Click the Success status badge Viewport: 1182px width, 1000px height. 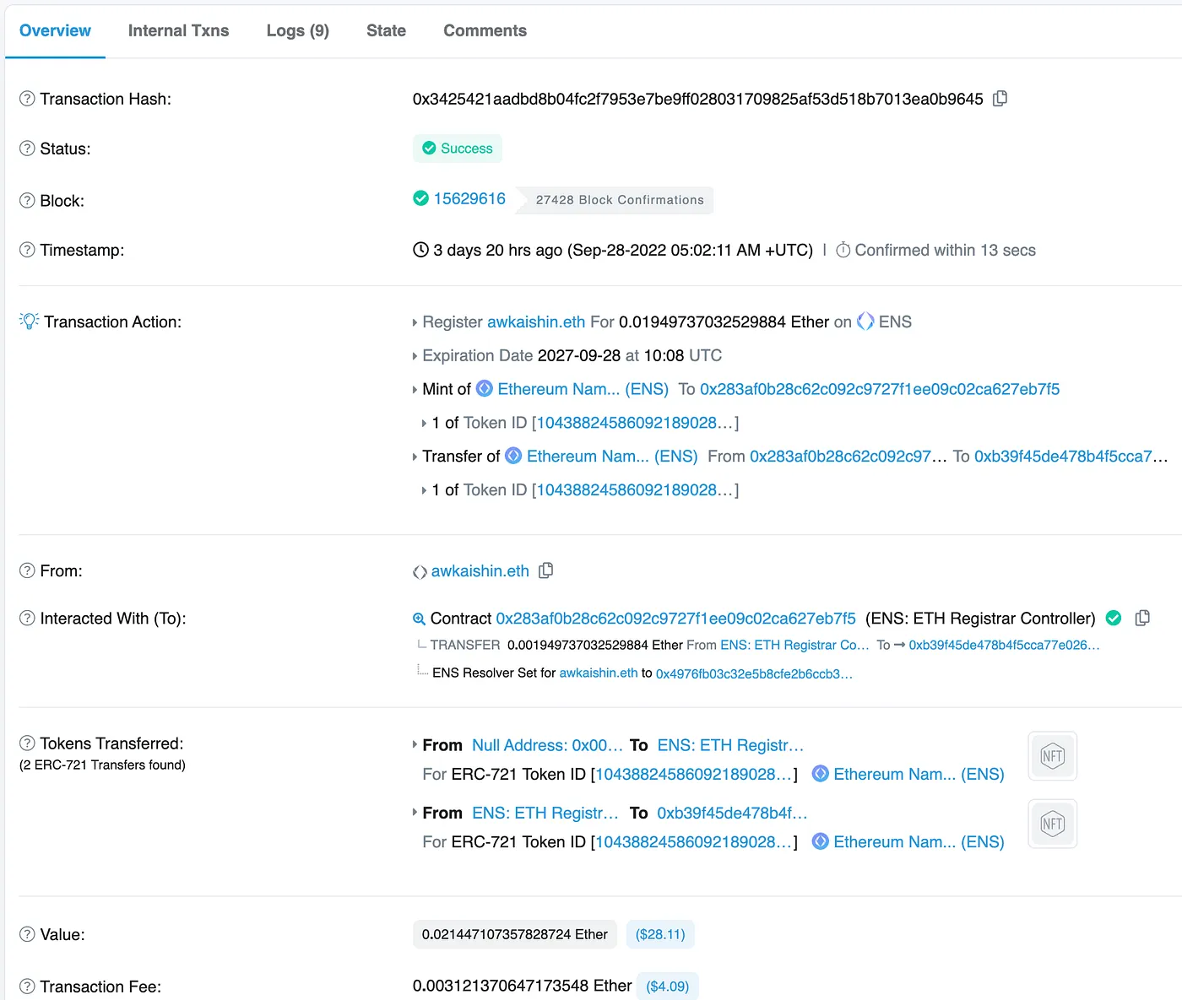tap(458, 149)
